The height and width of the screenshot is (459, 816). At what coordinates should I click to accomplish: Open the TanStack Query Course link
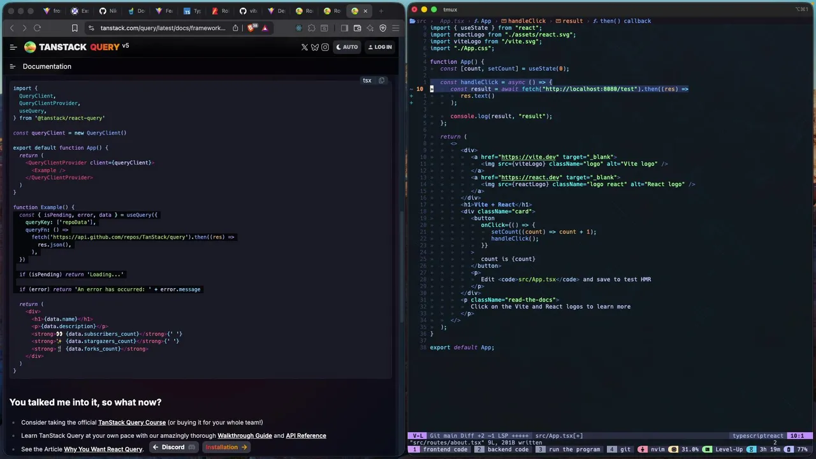point(132,423)
